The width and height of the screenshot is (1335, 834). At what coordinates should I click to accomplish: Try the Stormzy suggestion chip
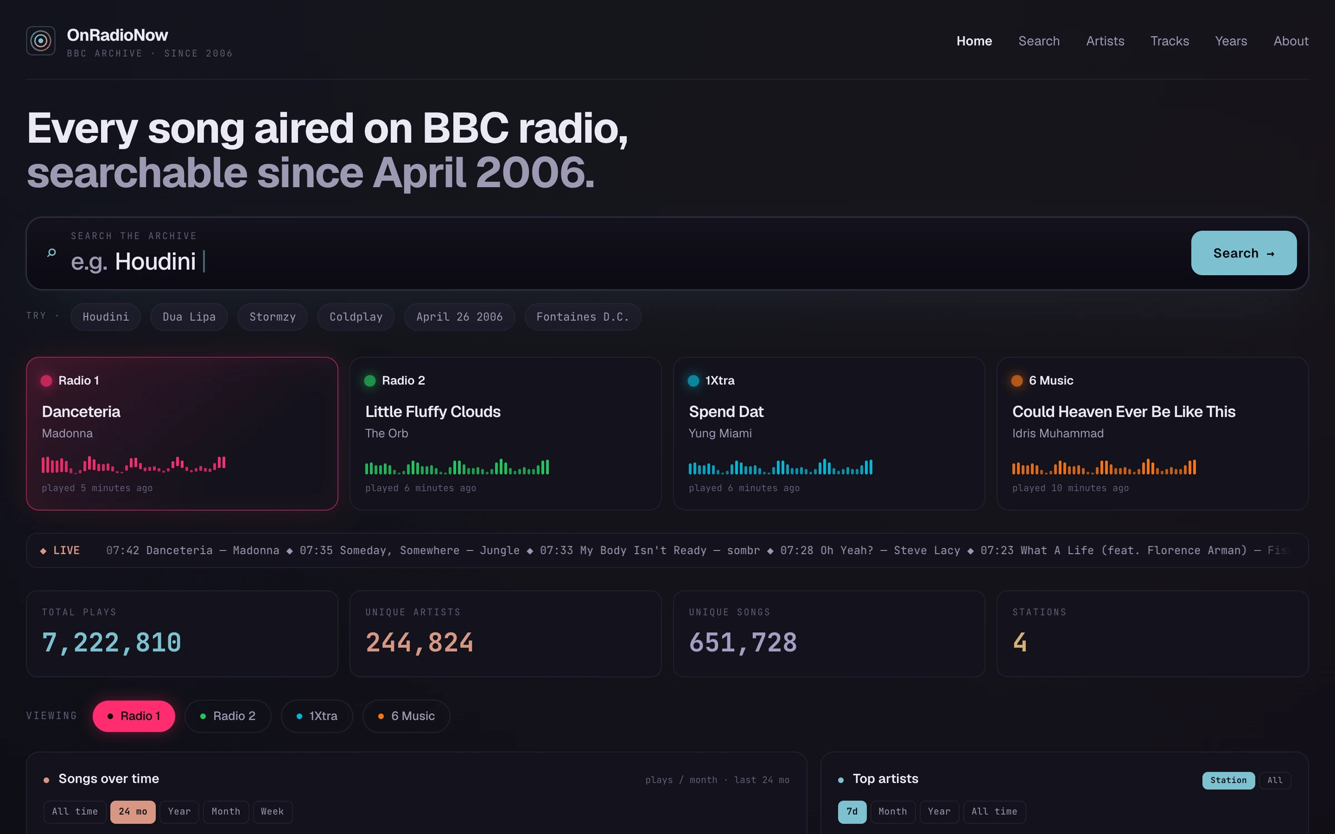pyautogui.click(x=273, y=317)
